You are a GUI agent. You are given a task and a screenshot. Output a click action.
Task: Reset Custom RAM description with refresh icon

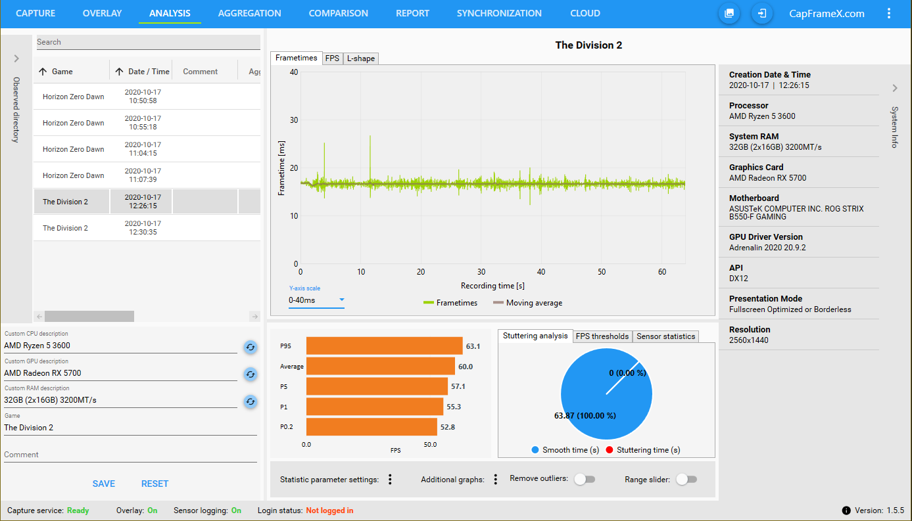pyautogui.click(x=251, y=401)
